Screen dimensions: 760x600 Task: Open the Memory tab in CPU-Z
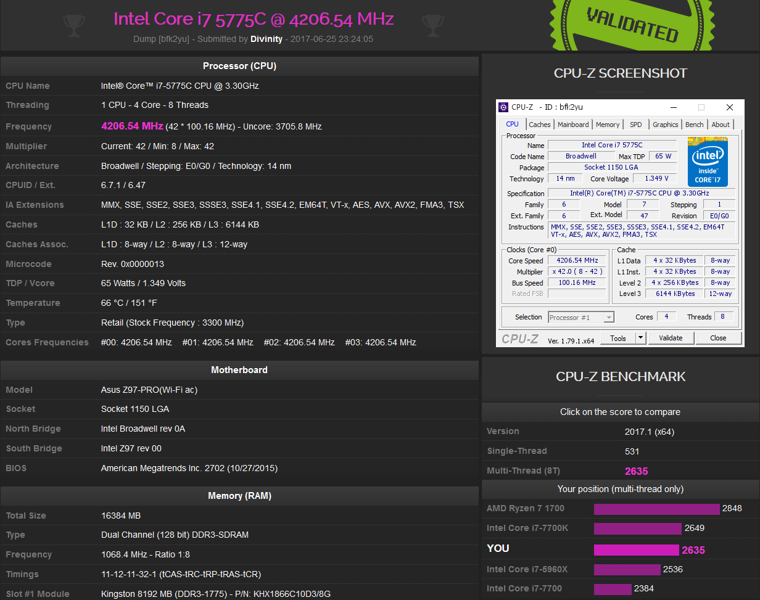coord(608,125)
